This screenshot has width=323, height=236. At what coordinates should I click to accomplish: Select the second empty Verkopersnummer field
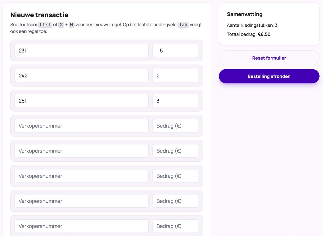click(81, 151)
